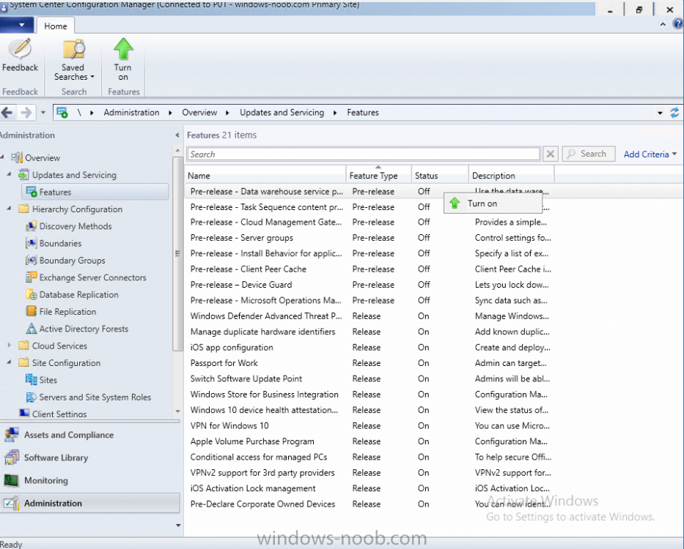Click Administration in the breadcrumb path
Screen dimensions: 684x549
(131, 113)
